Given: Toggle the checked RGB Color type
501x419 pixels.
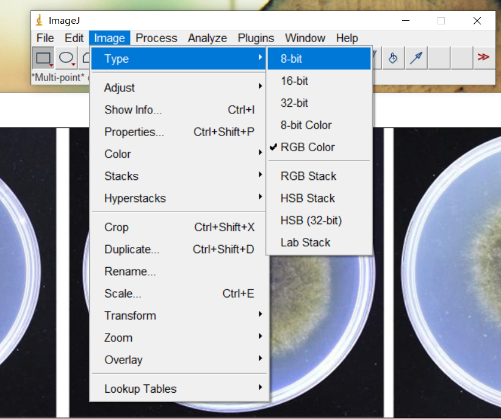Looking at the screenshot, I should point(308,147).
